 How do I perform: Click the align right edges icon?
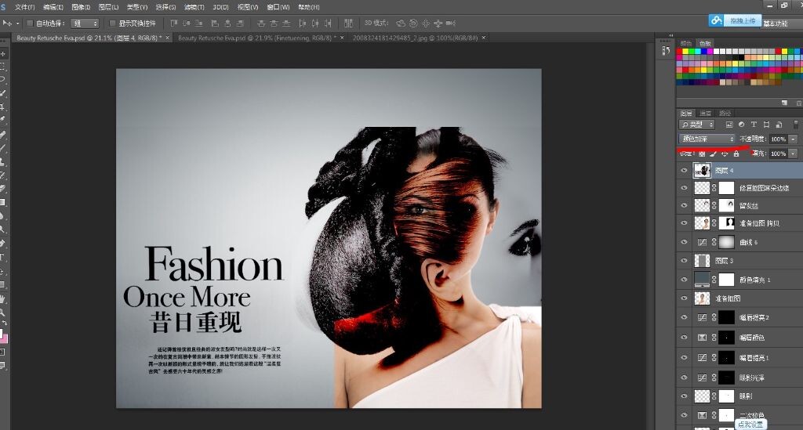point(240,23)
